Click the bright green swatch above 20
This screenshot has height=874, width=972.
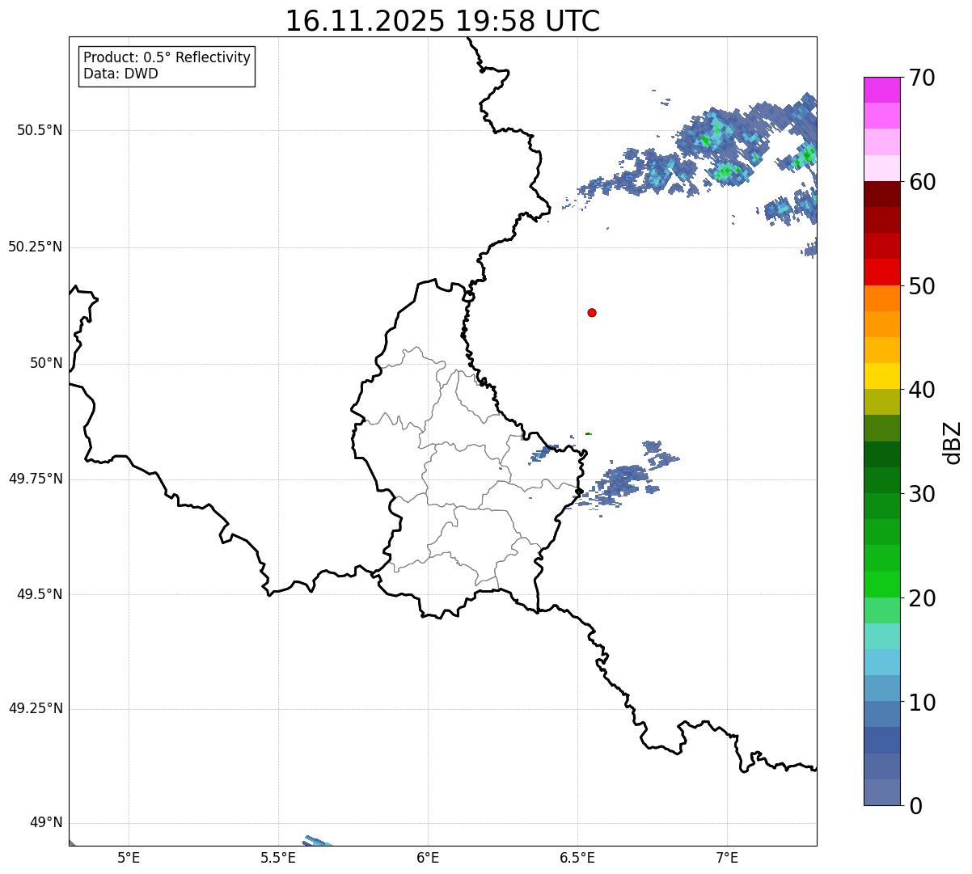coord(882,584)
